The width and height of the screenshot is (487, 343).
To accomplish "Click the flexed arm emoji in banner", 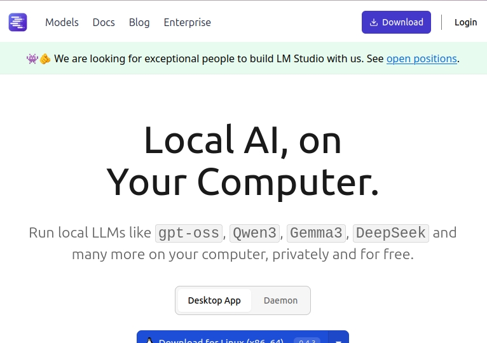I will (45, 59).
